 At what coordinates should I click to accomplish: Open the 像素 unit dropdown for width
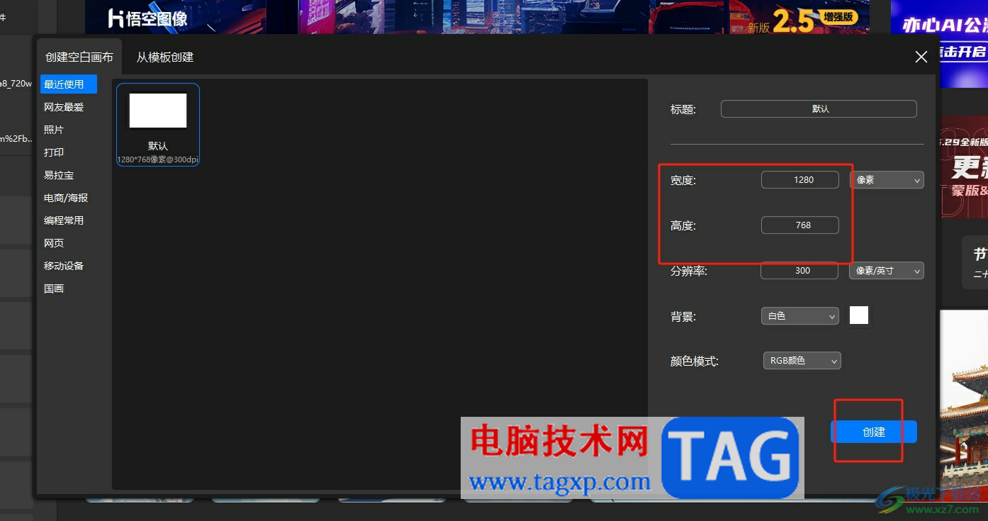pyautogui.click(x=887, y=180)
